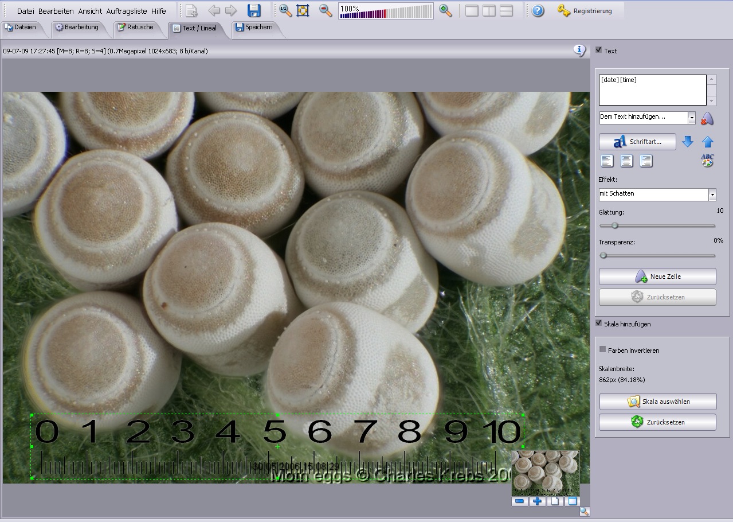Click the blue question mark help icon
Viewport: 733px width, 522px height.
538,10
